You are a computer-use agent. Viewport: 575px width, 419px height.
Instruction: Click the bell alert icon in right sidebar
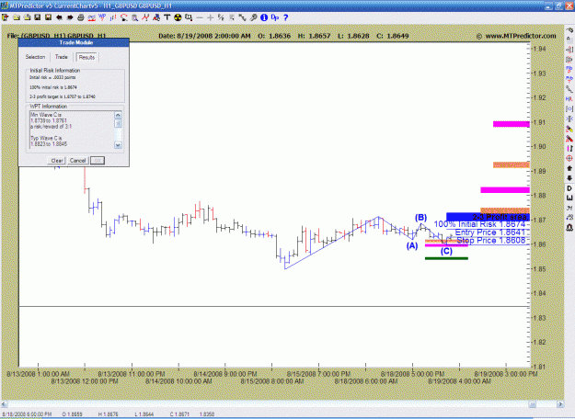click(569, 228)
